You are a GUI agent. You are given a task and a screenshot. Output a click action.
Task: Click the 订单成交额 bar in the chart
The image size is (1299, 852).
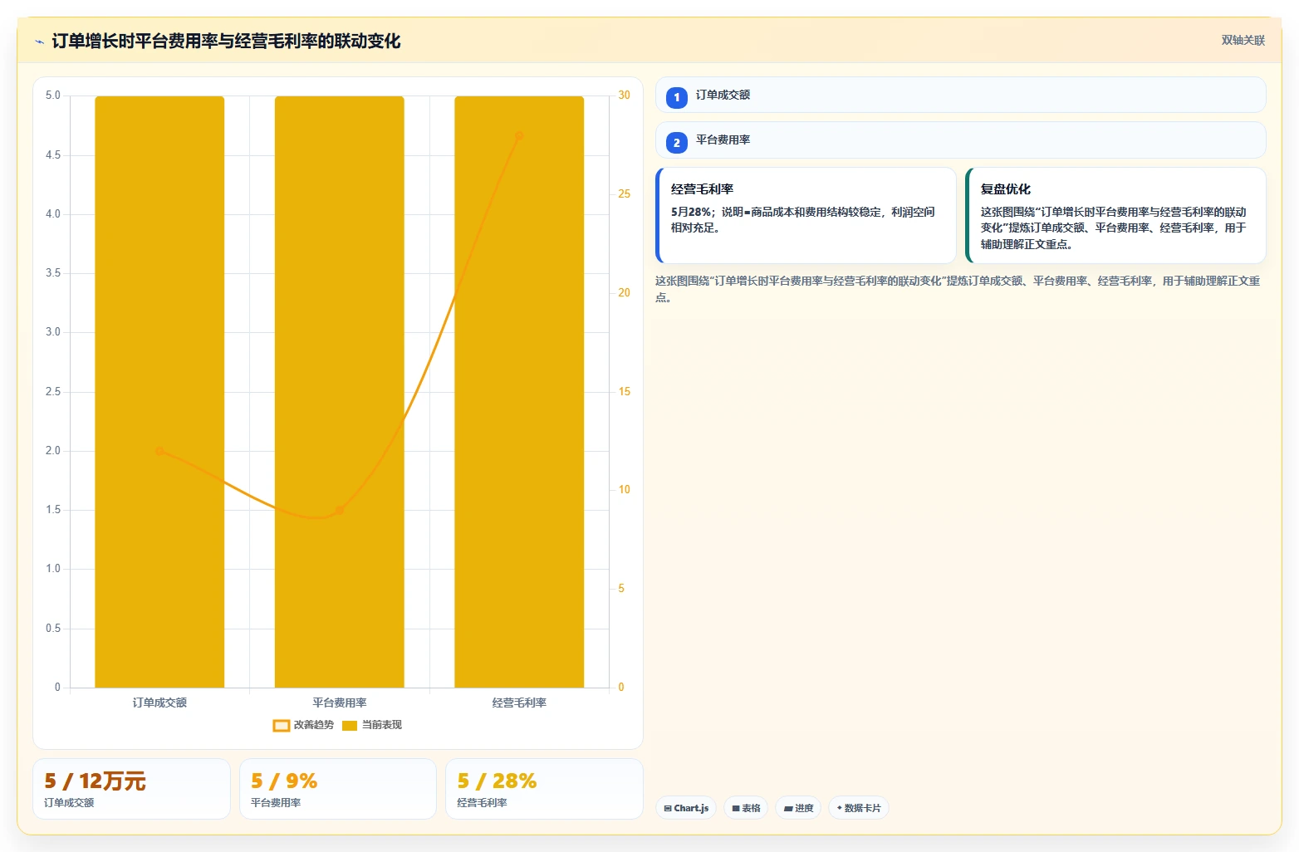(x=159, y=392)
